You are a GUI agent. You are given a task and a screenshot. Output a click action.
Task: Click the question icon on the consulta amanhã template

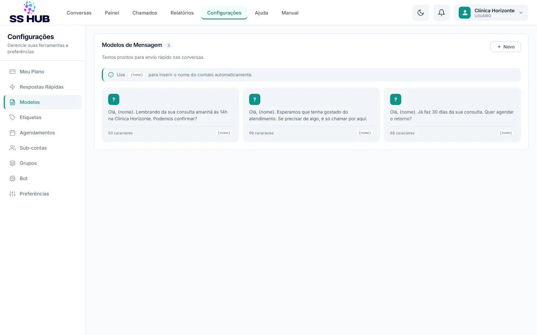pos(114,99)
